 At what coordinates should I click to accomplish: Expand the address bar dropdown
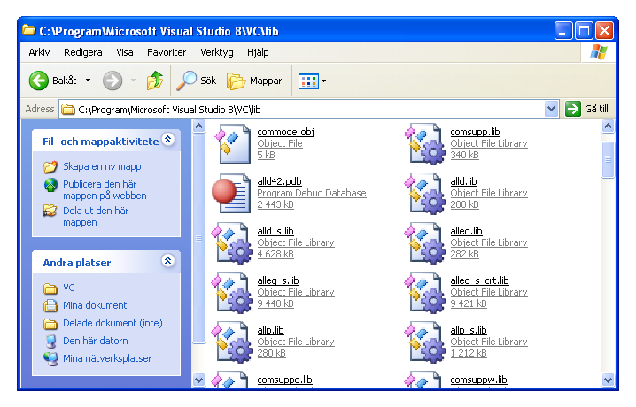pyautogui.click(x=551, y=109)
